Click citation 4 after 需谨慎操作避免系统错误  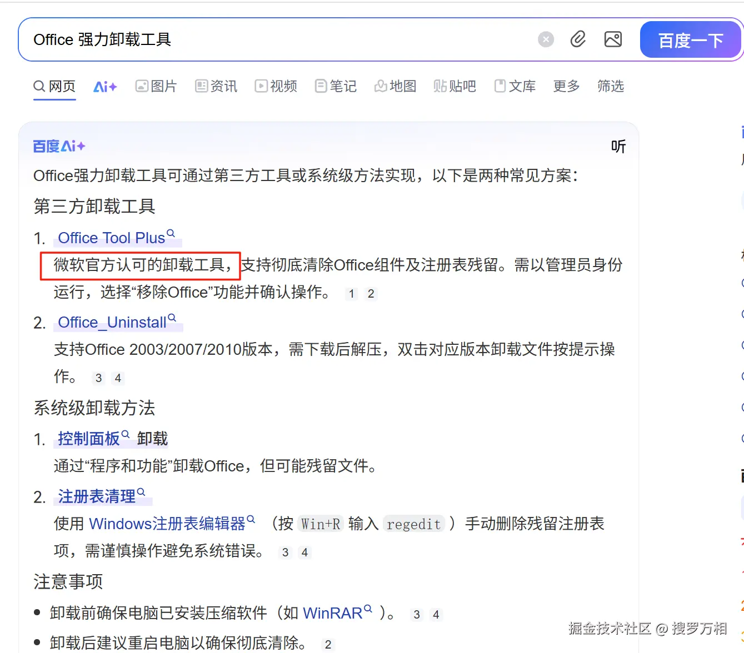pos(304,552)
